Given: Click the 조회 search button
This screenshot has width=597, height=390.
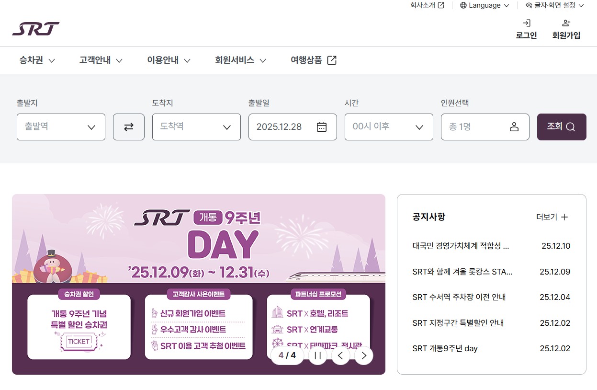Looking at the screenshot, I should 561,126.
